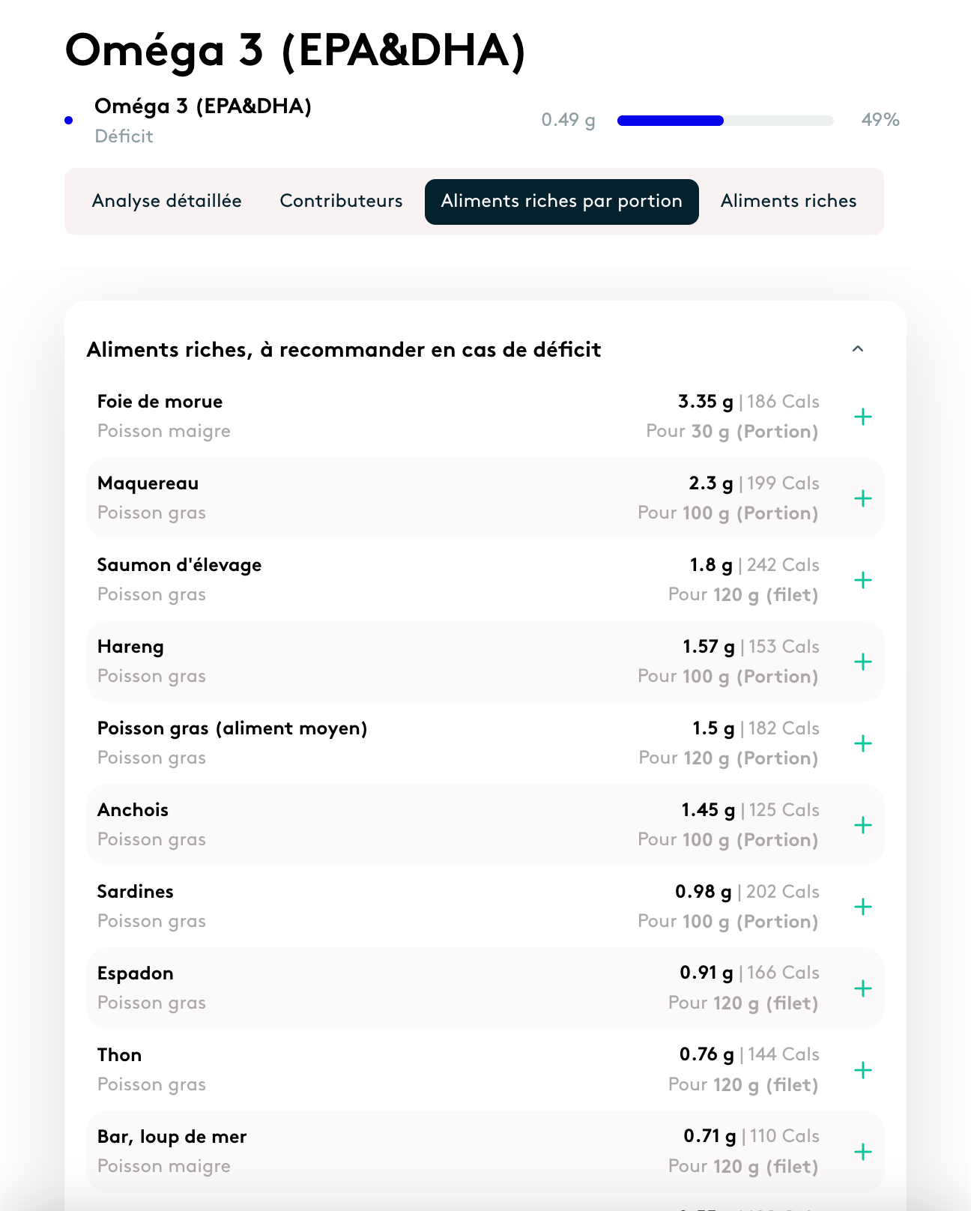Add Hareng using its plus icon
971x1211 pixels.
click(863, 662)
